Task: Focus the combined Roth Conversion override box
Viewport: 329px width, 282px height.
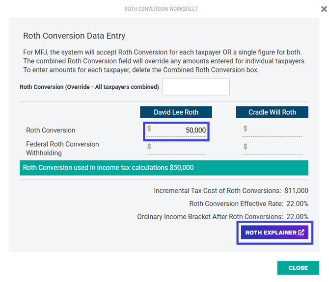Action: pos(196,87)
